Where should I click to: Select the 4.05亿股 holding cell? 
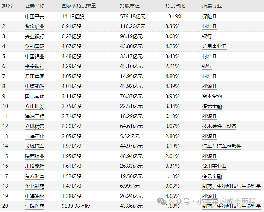point(71,76)
